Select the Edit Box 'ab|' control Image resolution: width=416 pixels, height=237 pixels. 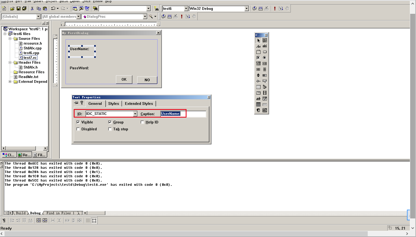[x=265, y=46]
